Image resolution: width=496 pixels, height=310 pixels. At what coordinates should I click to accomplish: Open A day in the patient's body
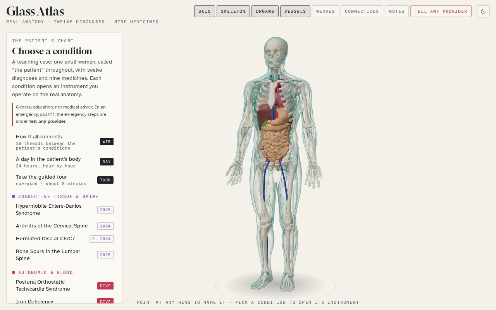pos(64,162)
